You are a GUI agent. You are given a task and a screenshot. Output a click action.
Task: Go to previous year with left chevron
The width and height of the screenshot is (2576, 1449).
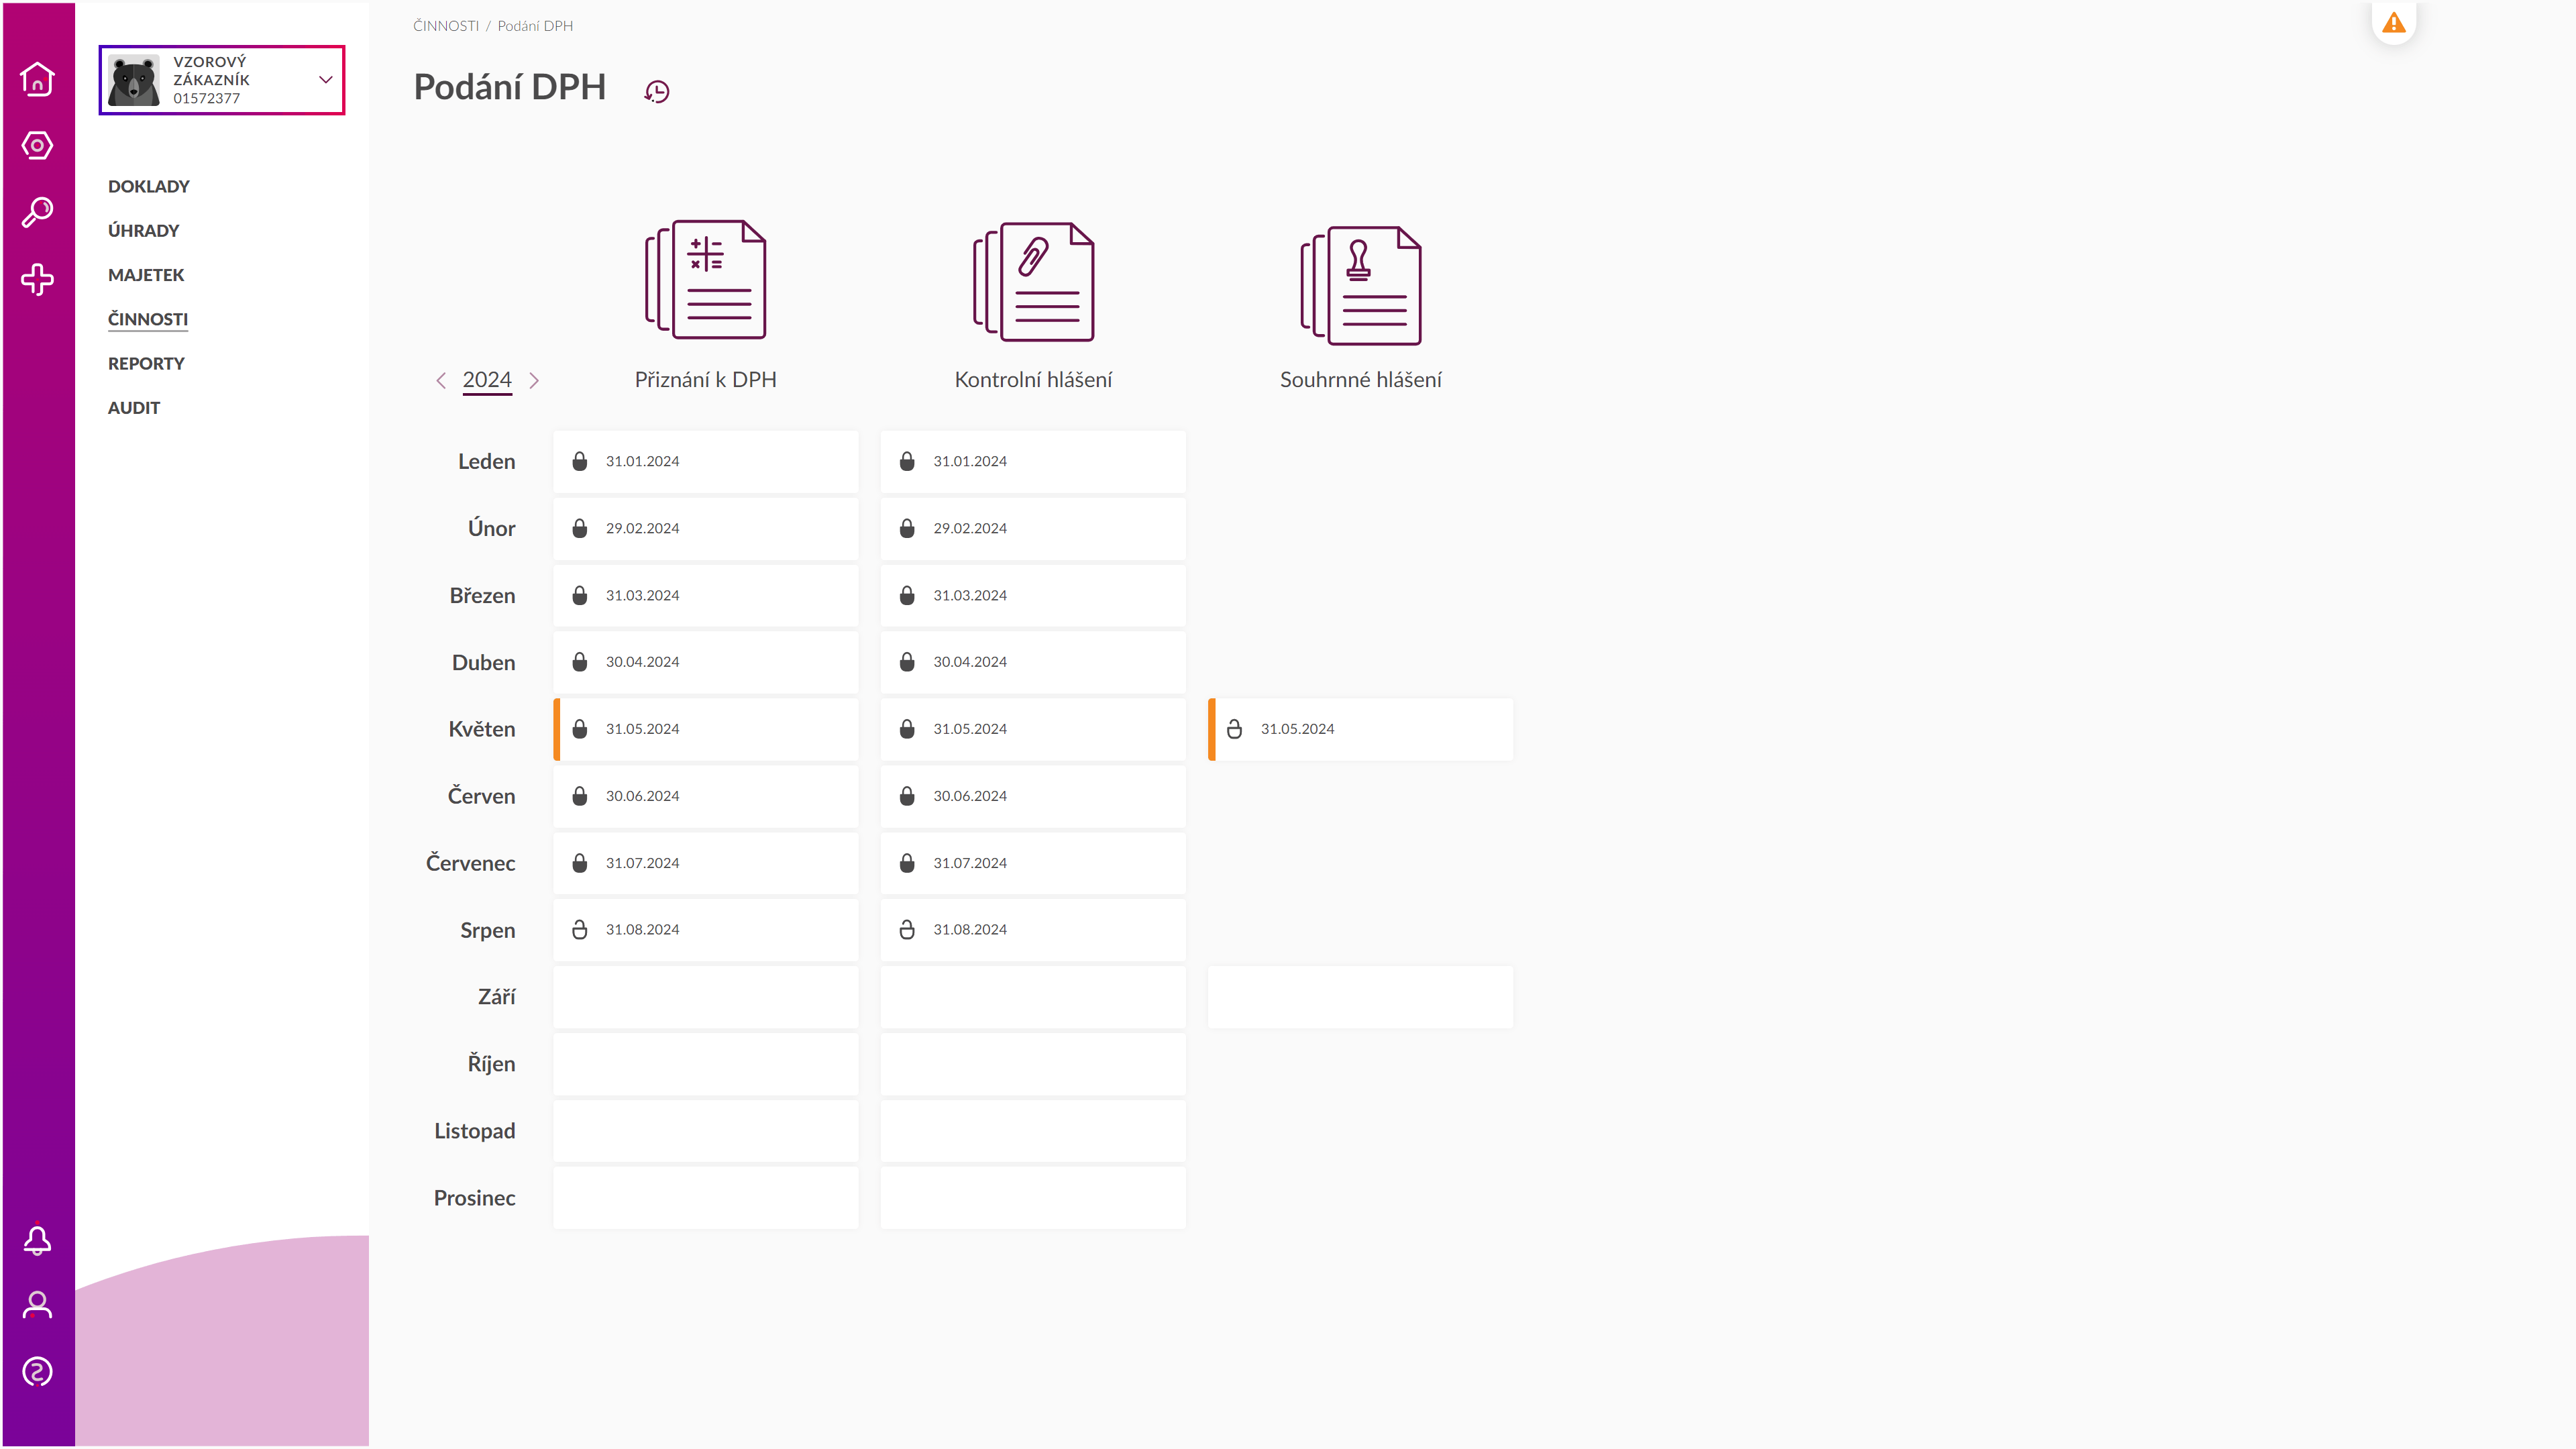(441, 380)
